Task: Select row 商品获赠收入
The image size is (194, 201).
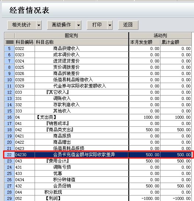Action: (98, 49)
